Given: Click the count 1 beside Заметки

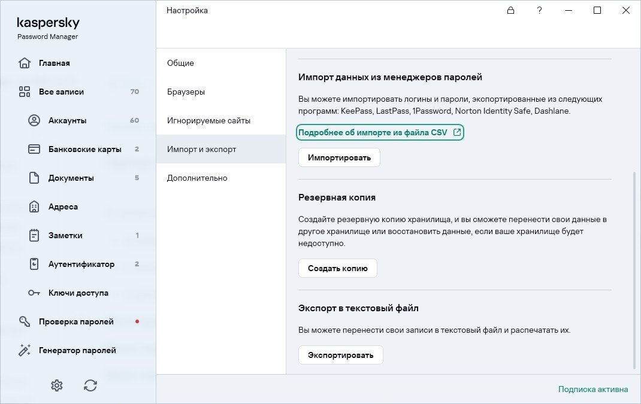Looking at the screenshot, I should (137, 235).
